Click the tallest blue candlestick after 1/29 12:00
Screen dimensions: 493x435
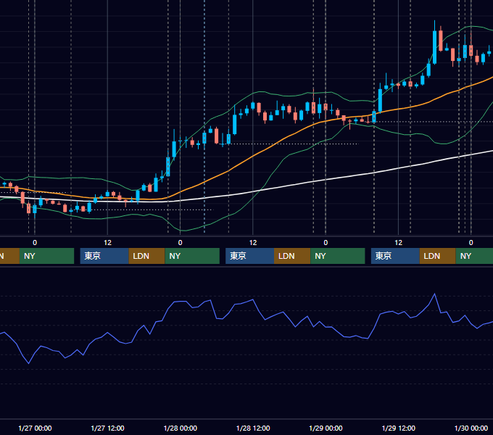coord(434,47)
